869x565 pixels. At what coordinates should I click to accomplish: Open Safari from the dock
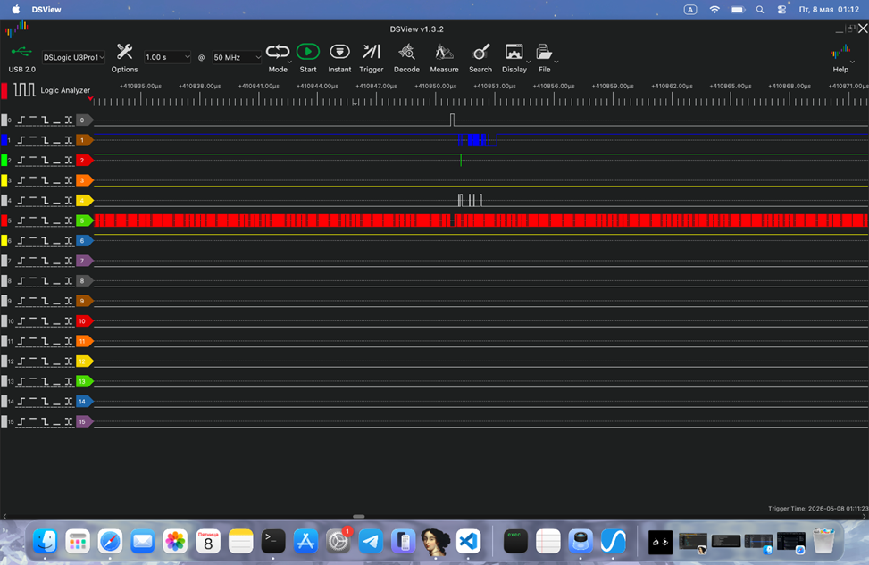coord(110,541)
